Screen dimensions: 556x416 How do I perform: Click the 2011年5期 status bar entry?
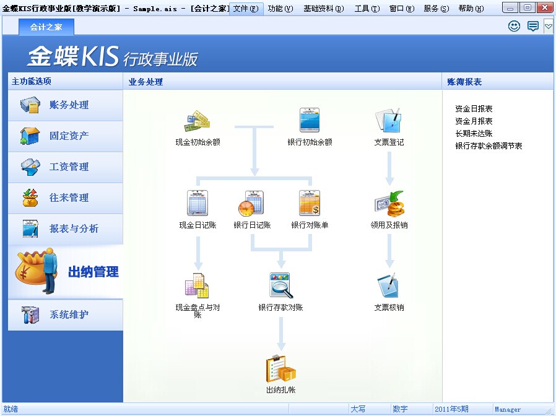point(451,409)
